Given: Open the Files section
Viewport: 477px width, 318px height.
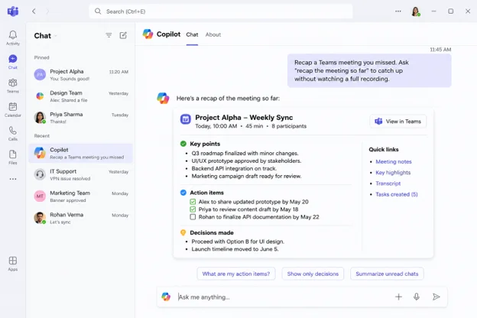Looking at the screenshot, I should (x=13, y=157).
